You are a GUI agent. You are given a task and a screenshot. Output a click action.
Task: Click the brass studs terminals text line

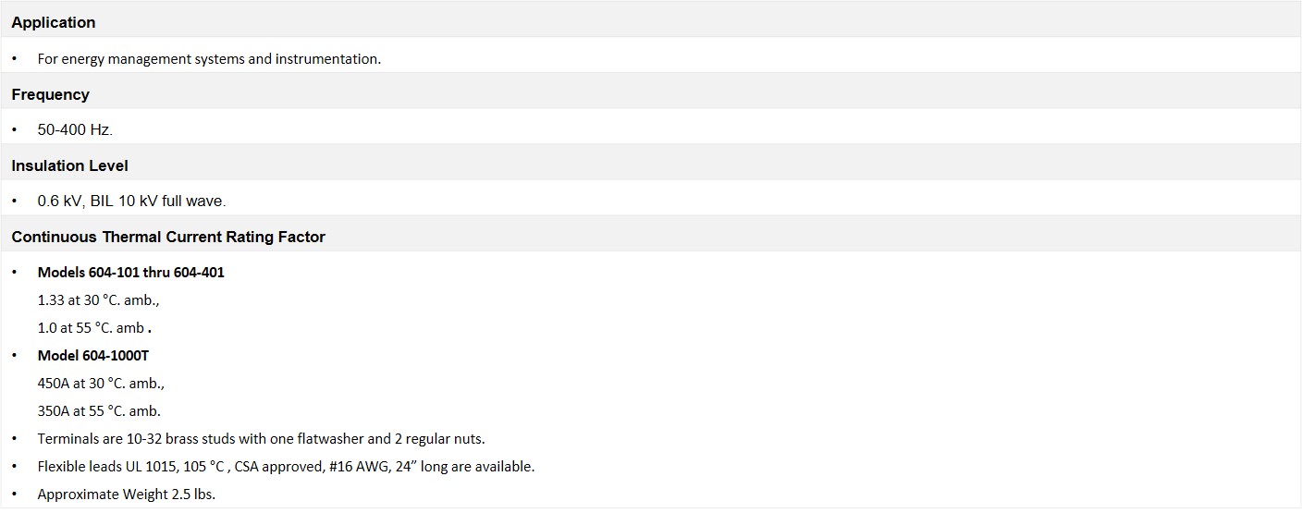pos(261,438)
